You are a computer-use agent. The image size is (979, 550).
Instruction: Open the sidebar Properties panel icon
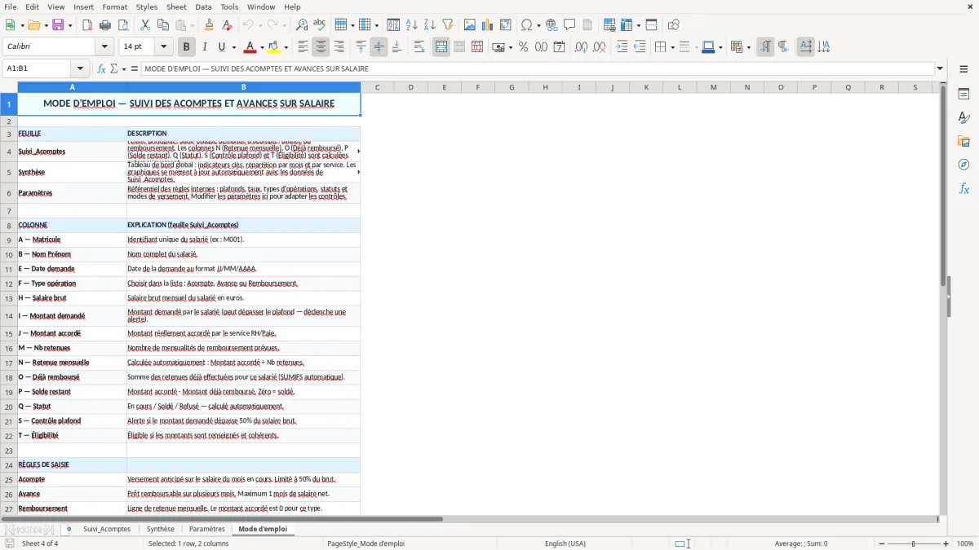tap(963, 94)
